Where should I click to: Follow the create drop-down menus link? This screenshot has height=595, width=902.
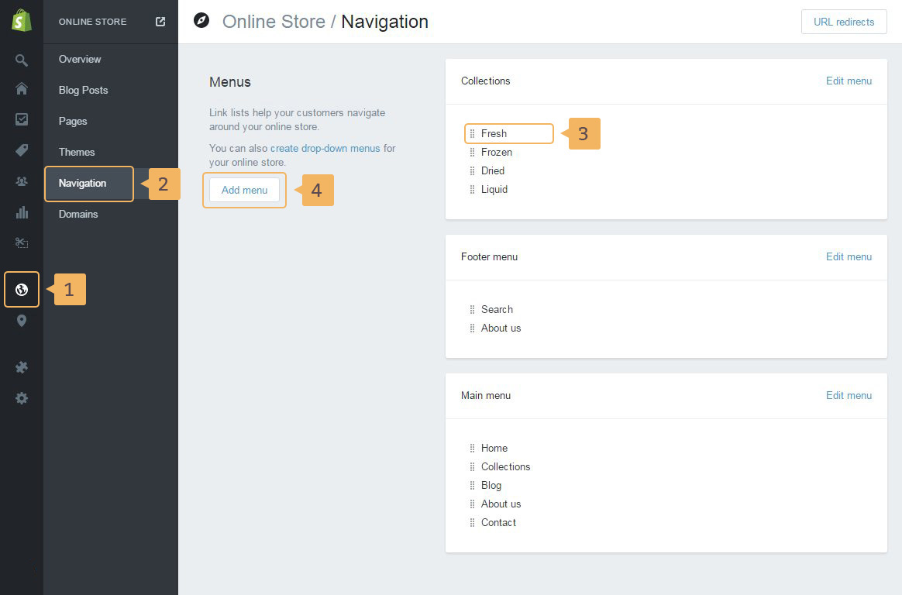(x=325, y=148)
